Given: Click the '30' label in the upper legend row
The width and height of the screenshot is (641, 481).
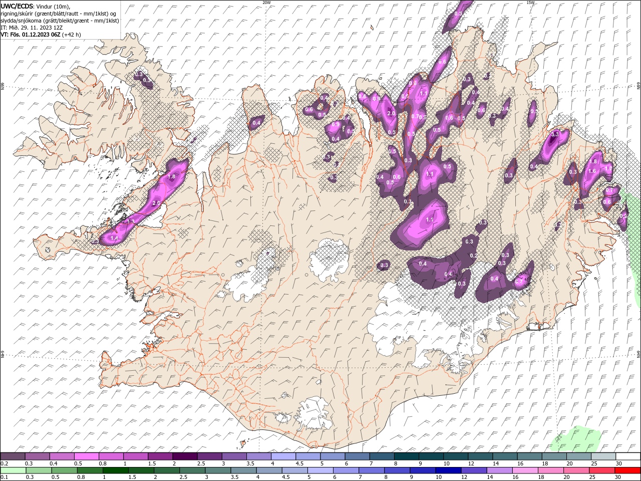Looking at the screenshot, I should tap(619, 464).
